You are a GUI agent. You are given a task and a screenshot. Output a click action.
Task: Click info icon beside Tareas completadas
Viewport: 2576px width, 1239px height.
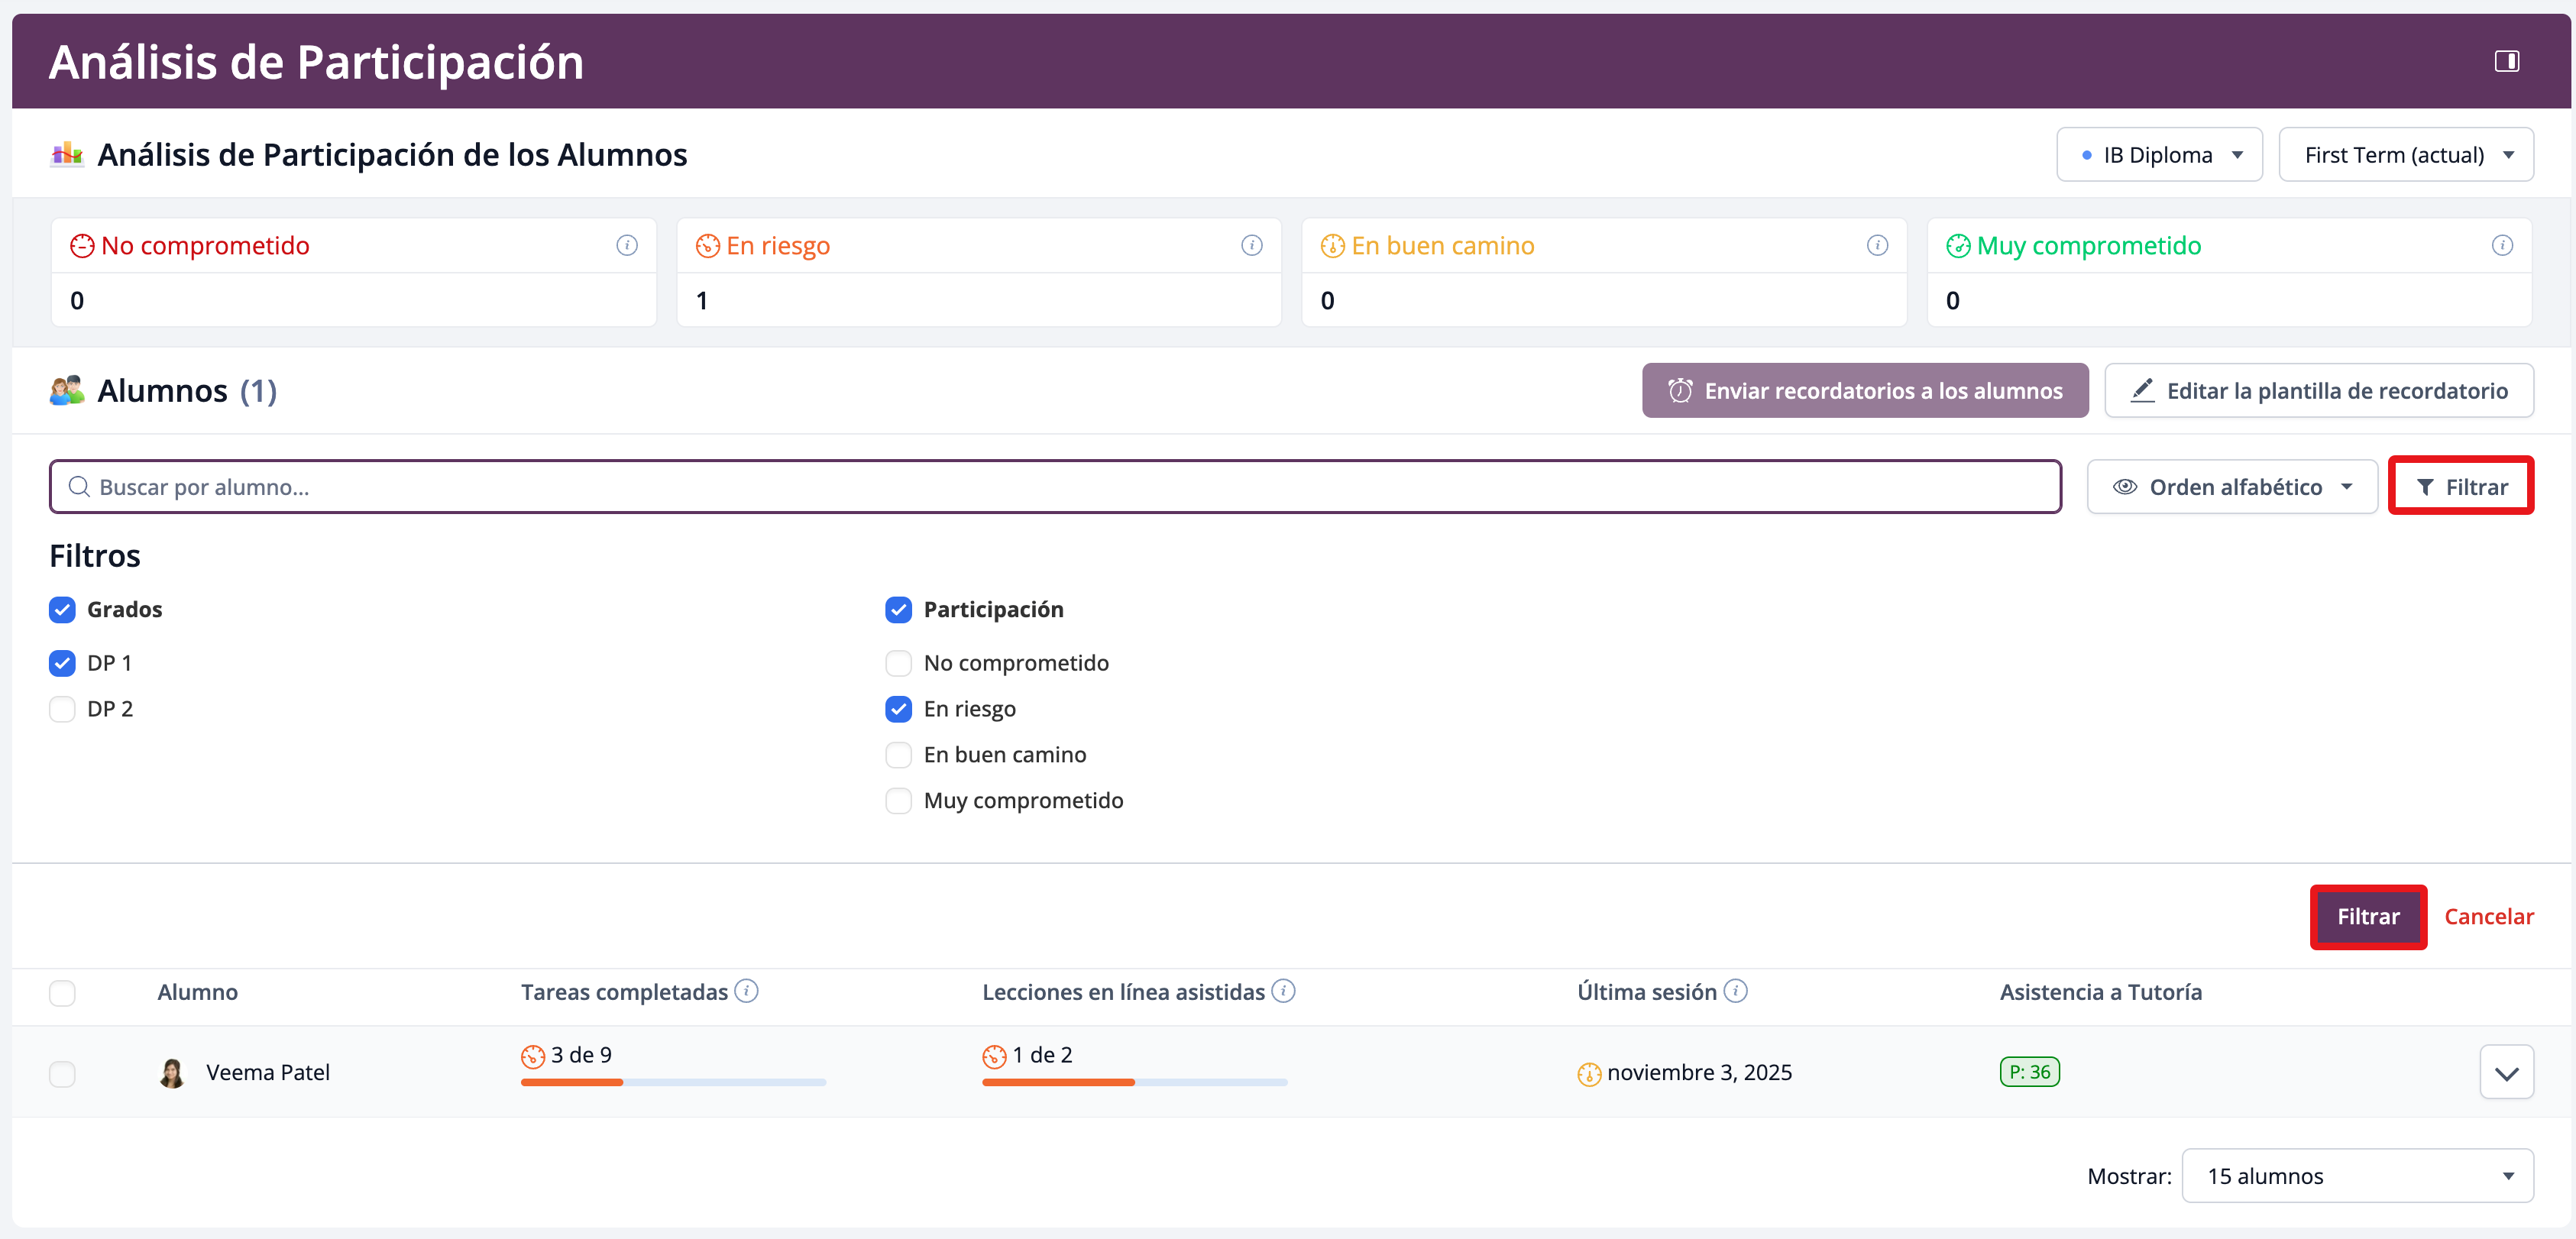[x=746, y=991]
